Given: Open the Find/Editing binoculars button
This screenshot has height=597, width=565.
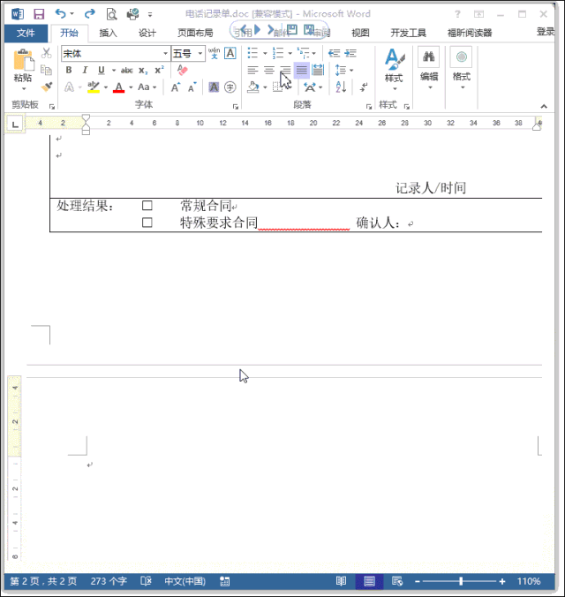Looking at the screenshot, I should pyautogui.click(x=429, y=64).
